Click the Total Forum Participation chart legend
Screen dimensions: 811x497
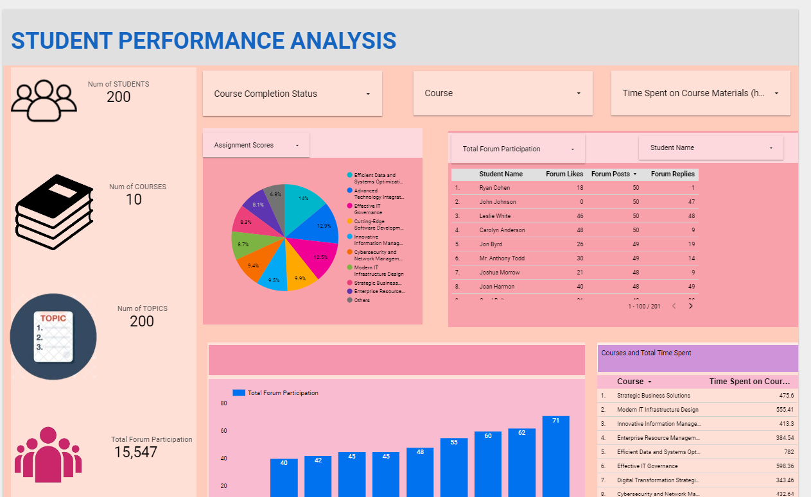click(x=275, y=392)
